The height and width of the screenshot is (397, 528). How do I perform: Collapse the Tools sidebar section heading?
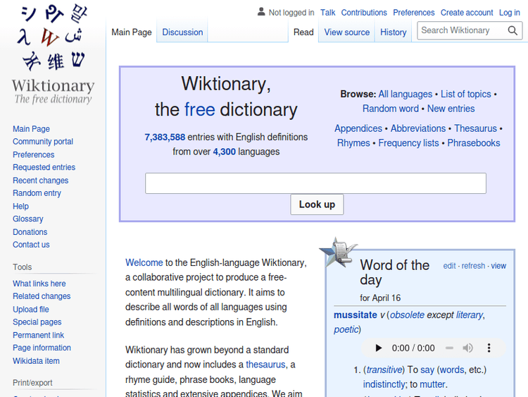[23, 267]
